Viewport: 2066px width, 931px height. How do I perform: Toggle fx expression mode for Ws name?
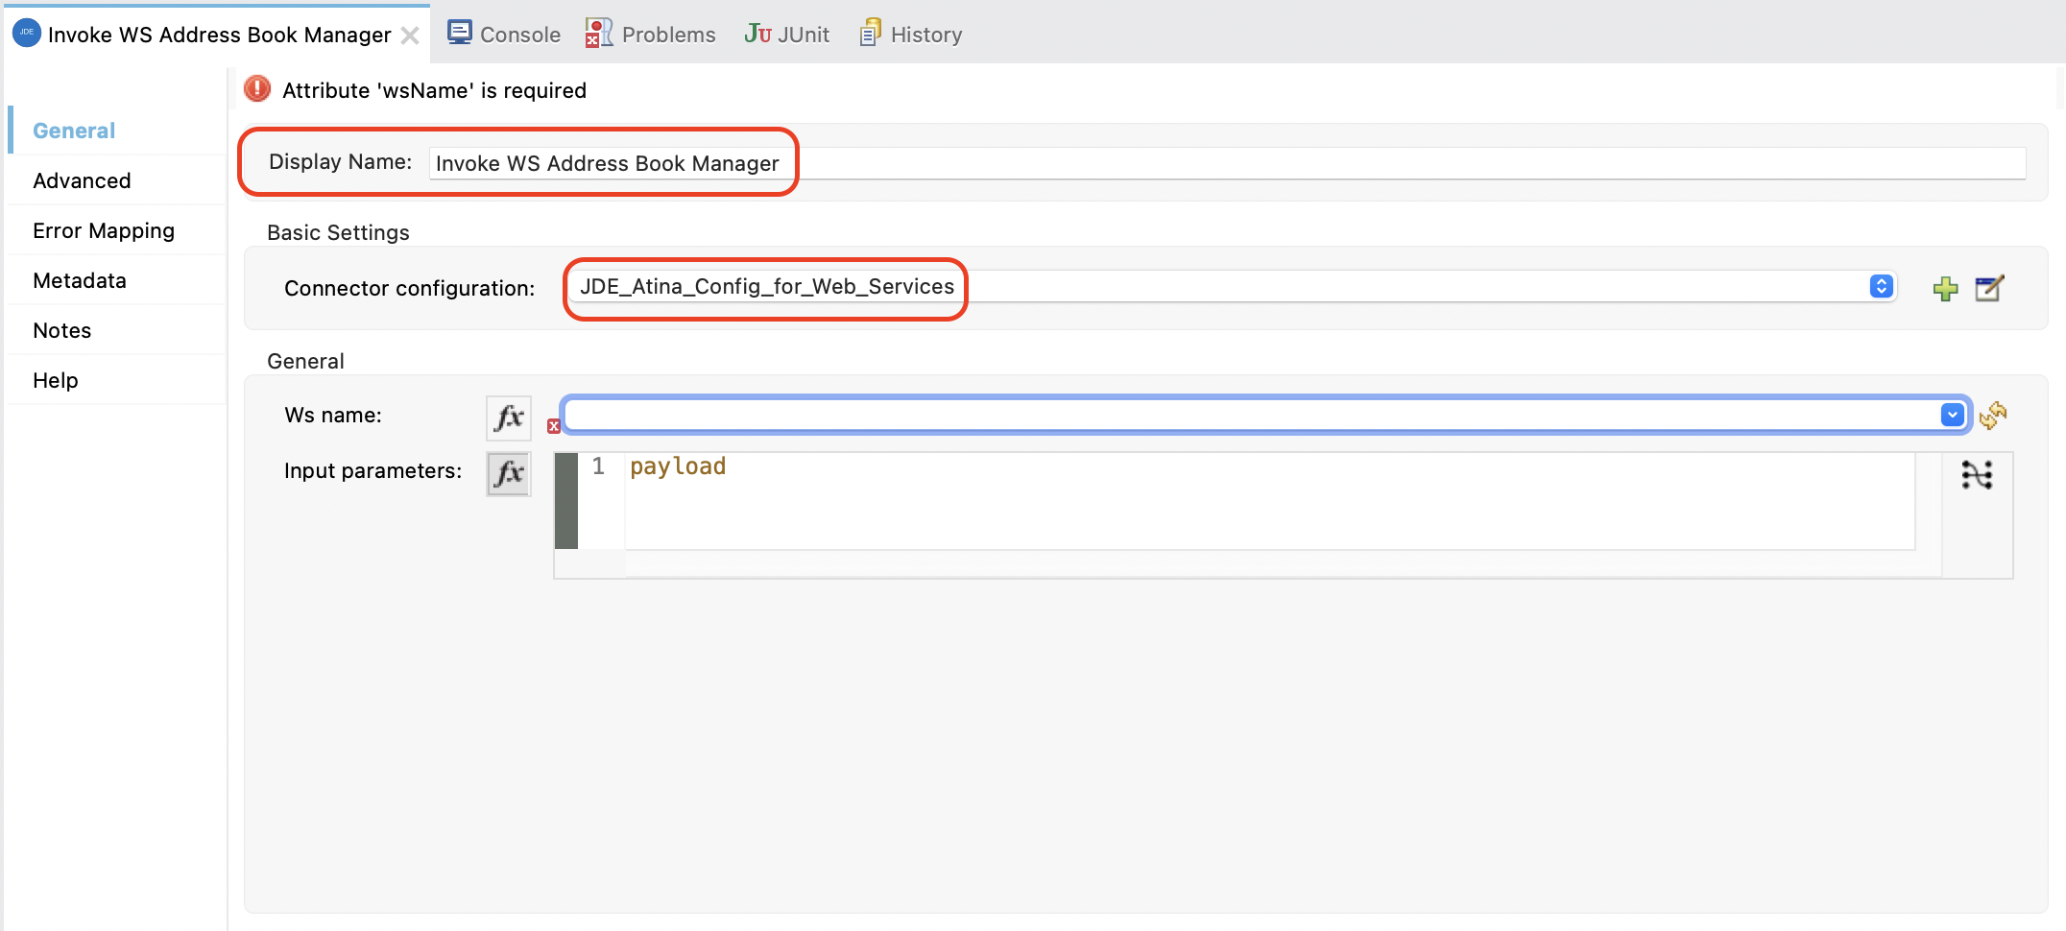click(x=508, y=418)
